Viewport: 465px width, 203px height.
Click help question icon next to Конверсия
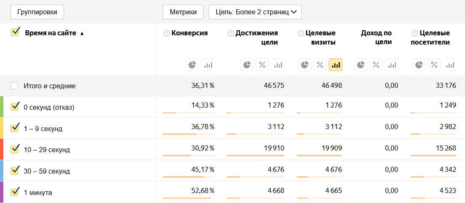(167, 33)
